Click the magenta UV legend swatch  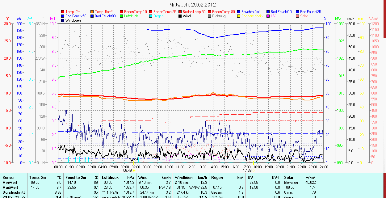pyautogui.click(x=268, y=16)
